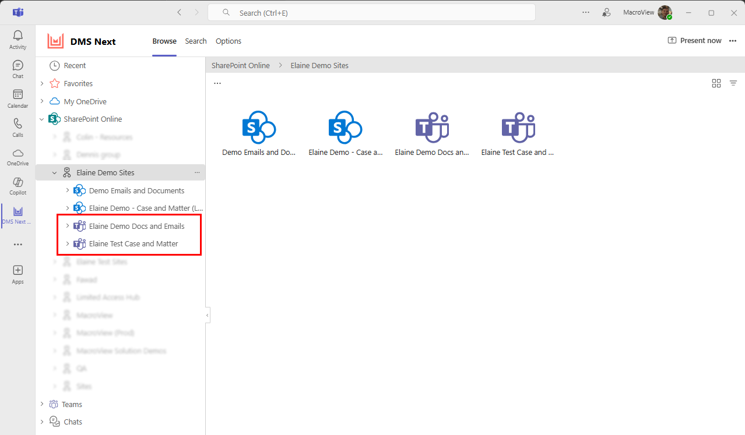Open Settings and more in title bar
This screenshot has width=745, height=435.
[586, 12]
